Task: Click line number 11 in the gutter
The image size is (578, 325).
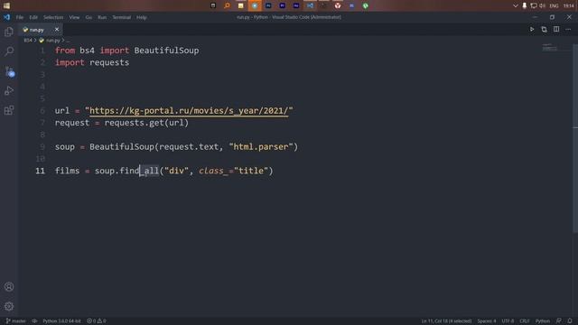Action: click(40, 171)
